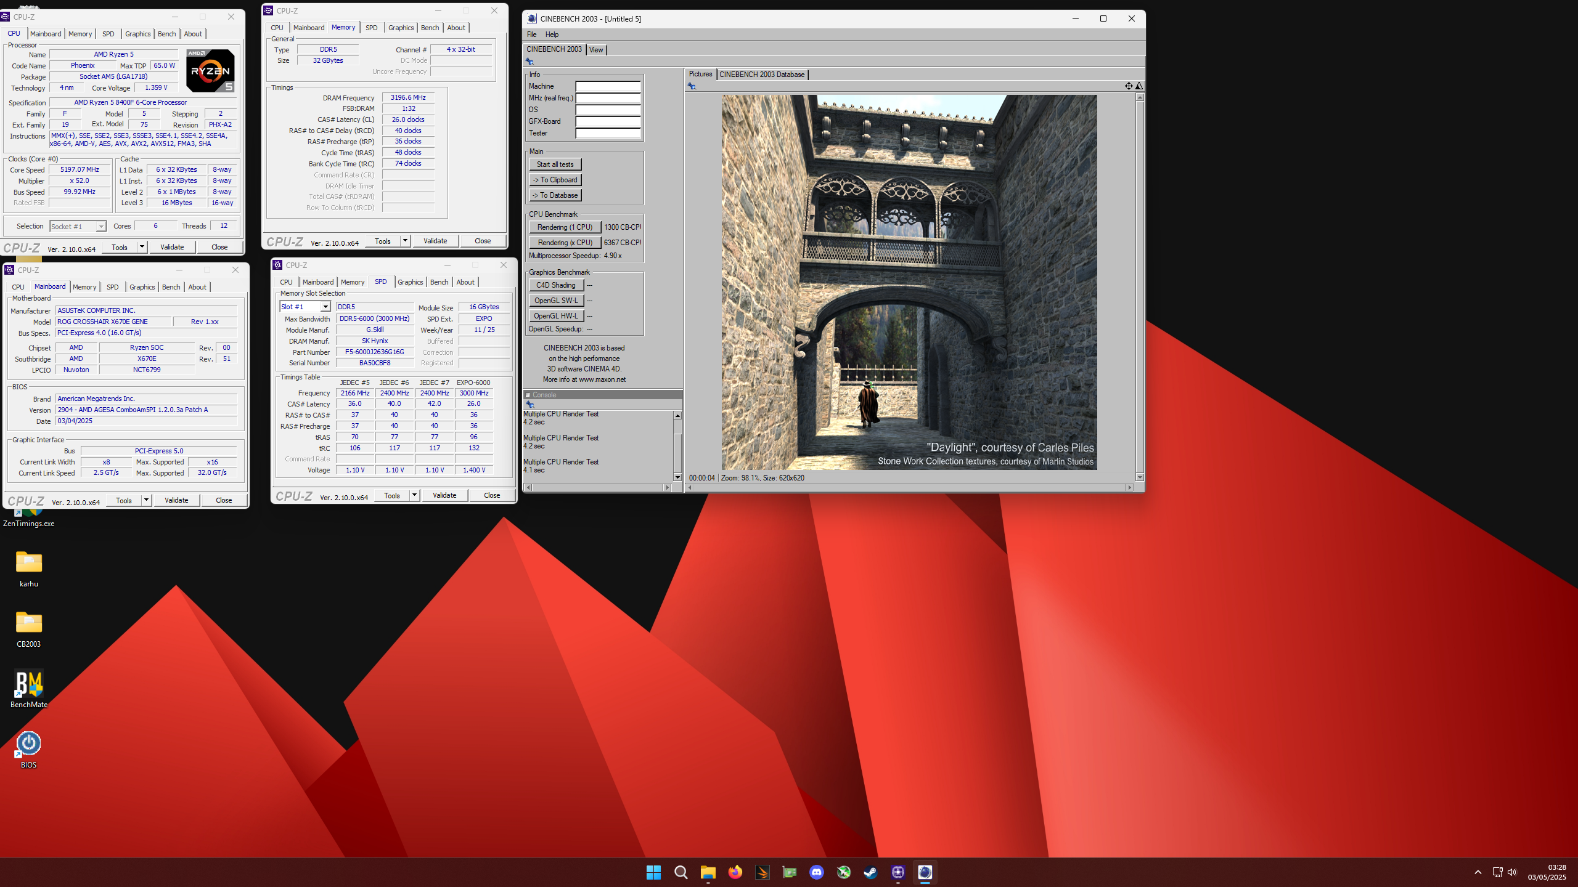Launch Firefox from the taskbar
1578x887 pixels.
(x=735, y=872)
